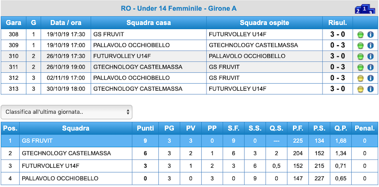Select FUTURVOLLEY U14F standings row
The image size is (379, 187).
coord(189,166)
